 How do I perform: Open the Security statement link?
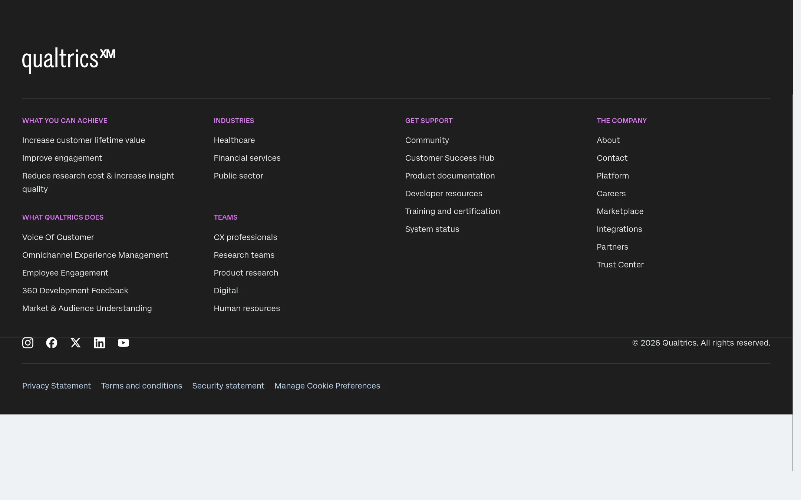pyautogui.click(x=228, y=386)
